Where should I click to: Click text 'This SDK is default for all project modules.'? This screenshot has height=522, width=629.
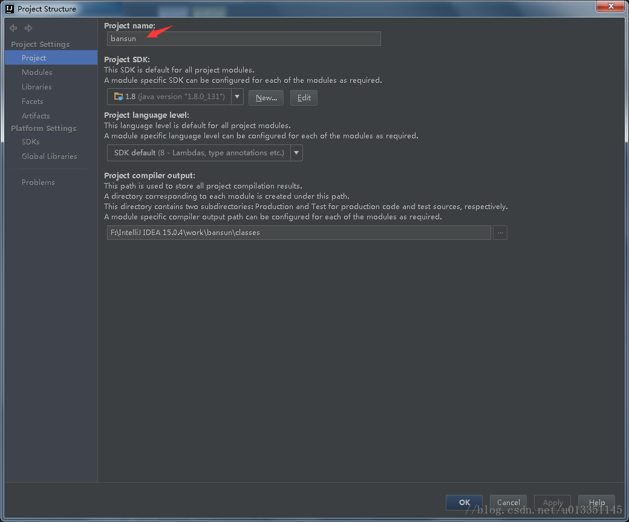[179, 69]
